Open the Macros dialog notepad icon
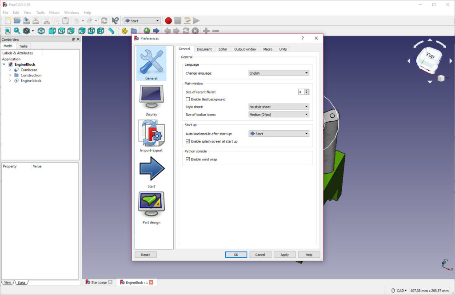The width and height of the screenshot is (455, 295). click(x=187, y=20)
